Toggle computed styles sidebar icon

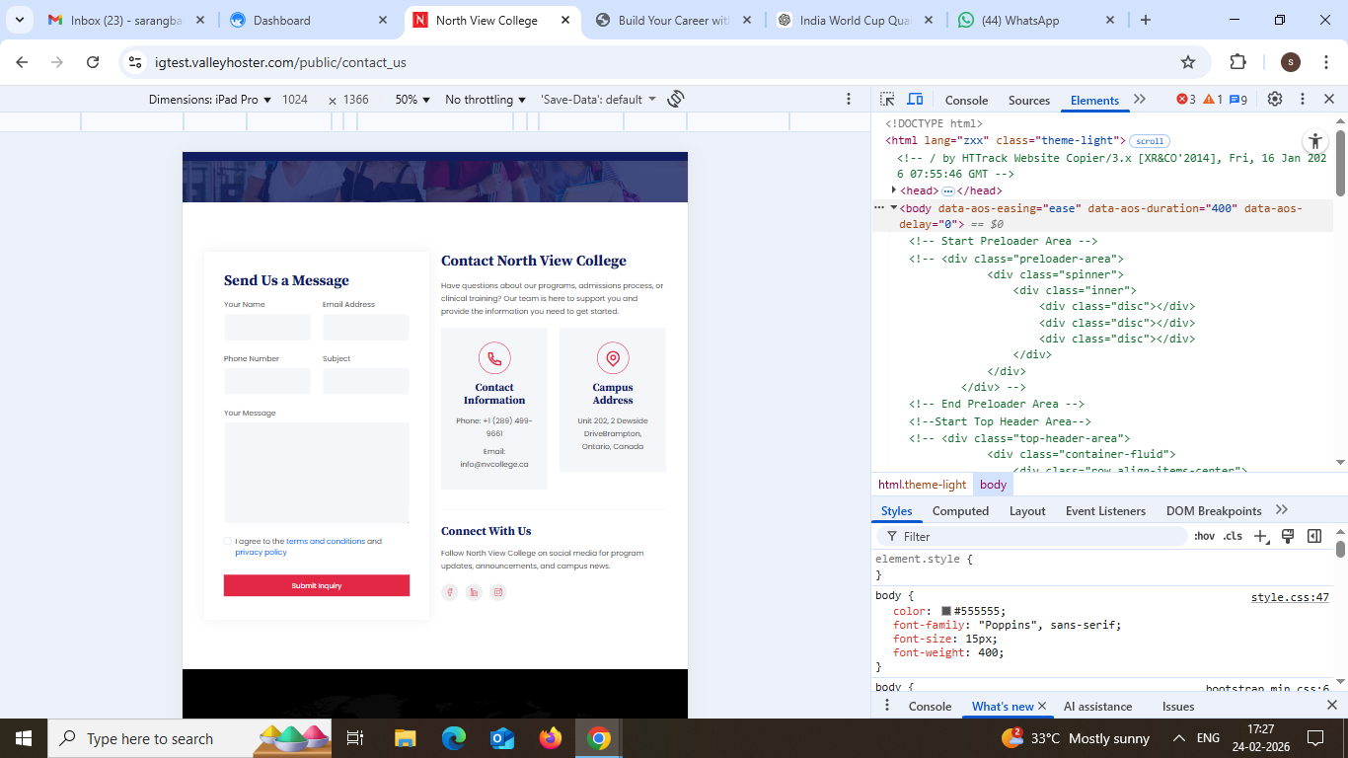[x=1314, y=536]
